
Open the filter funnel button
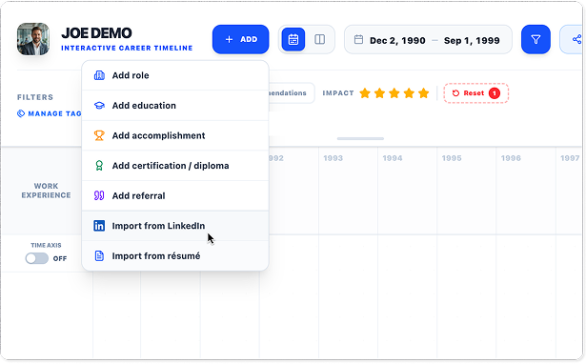point(535,39)
